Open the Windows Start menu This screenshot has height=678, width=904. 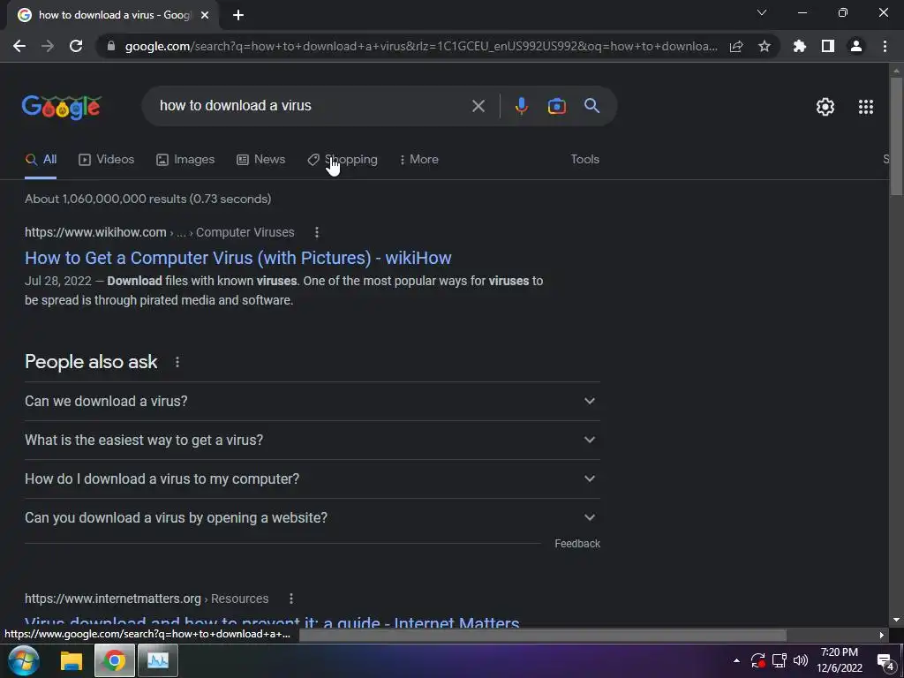coord(23,660)
